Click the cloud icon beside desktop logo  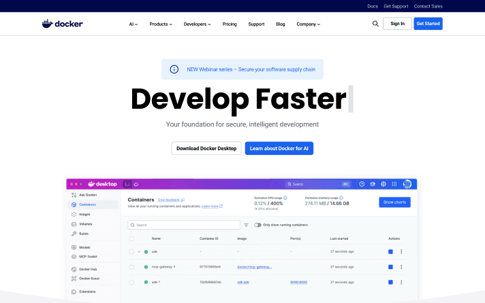pyautogui.click(x=136, y=184)
